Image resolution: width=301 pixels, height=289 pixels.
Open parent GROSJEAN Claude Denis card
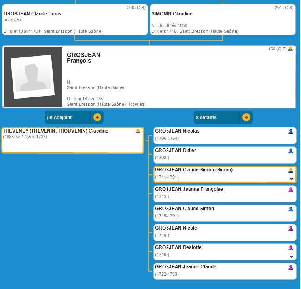74,20
